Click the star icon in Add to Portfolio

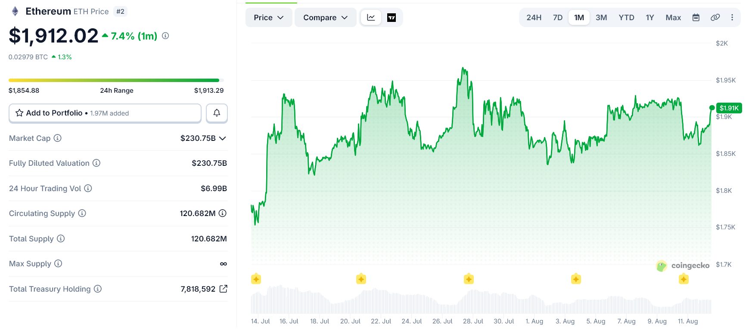coord(19,113)
